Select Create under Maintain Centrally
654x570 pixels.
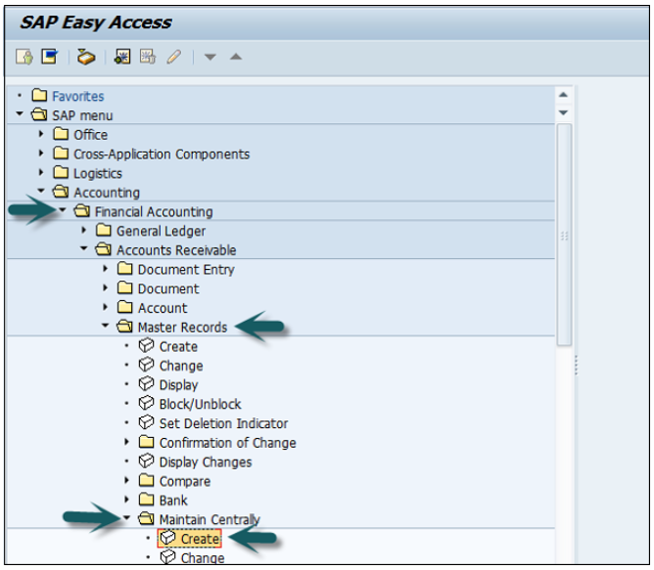click(200, 539)
